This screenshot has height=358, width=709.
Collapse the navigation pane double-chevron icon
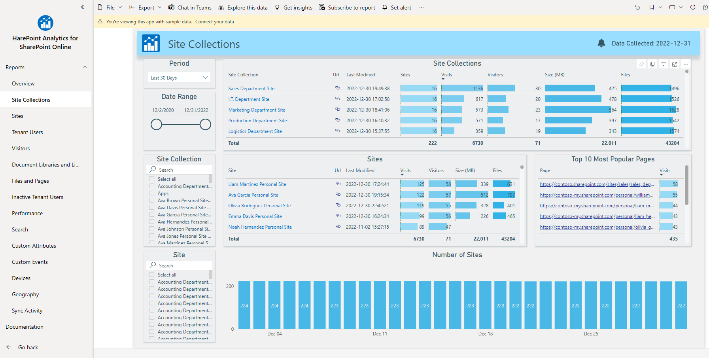pos(82,7)
